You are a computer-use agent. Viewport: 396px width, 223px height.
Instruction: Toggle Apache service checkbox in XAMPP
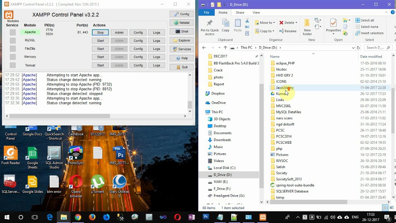tap(13, 32)
